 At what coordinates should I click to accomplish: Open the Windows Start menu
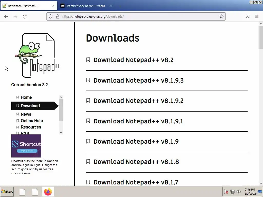(x=7, y=191)
